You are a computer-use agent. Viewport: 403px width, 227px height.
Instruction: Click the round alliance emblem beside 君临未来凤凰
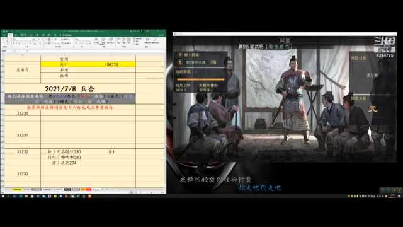tap(181, 62)
